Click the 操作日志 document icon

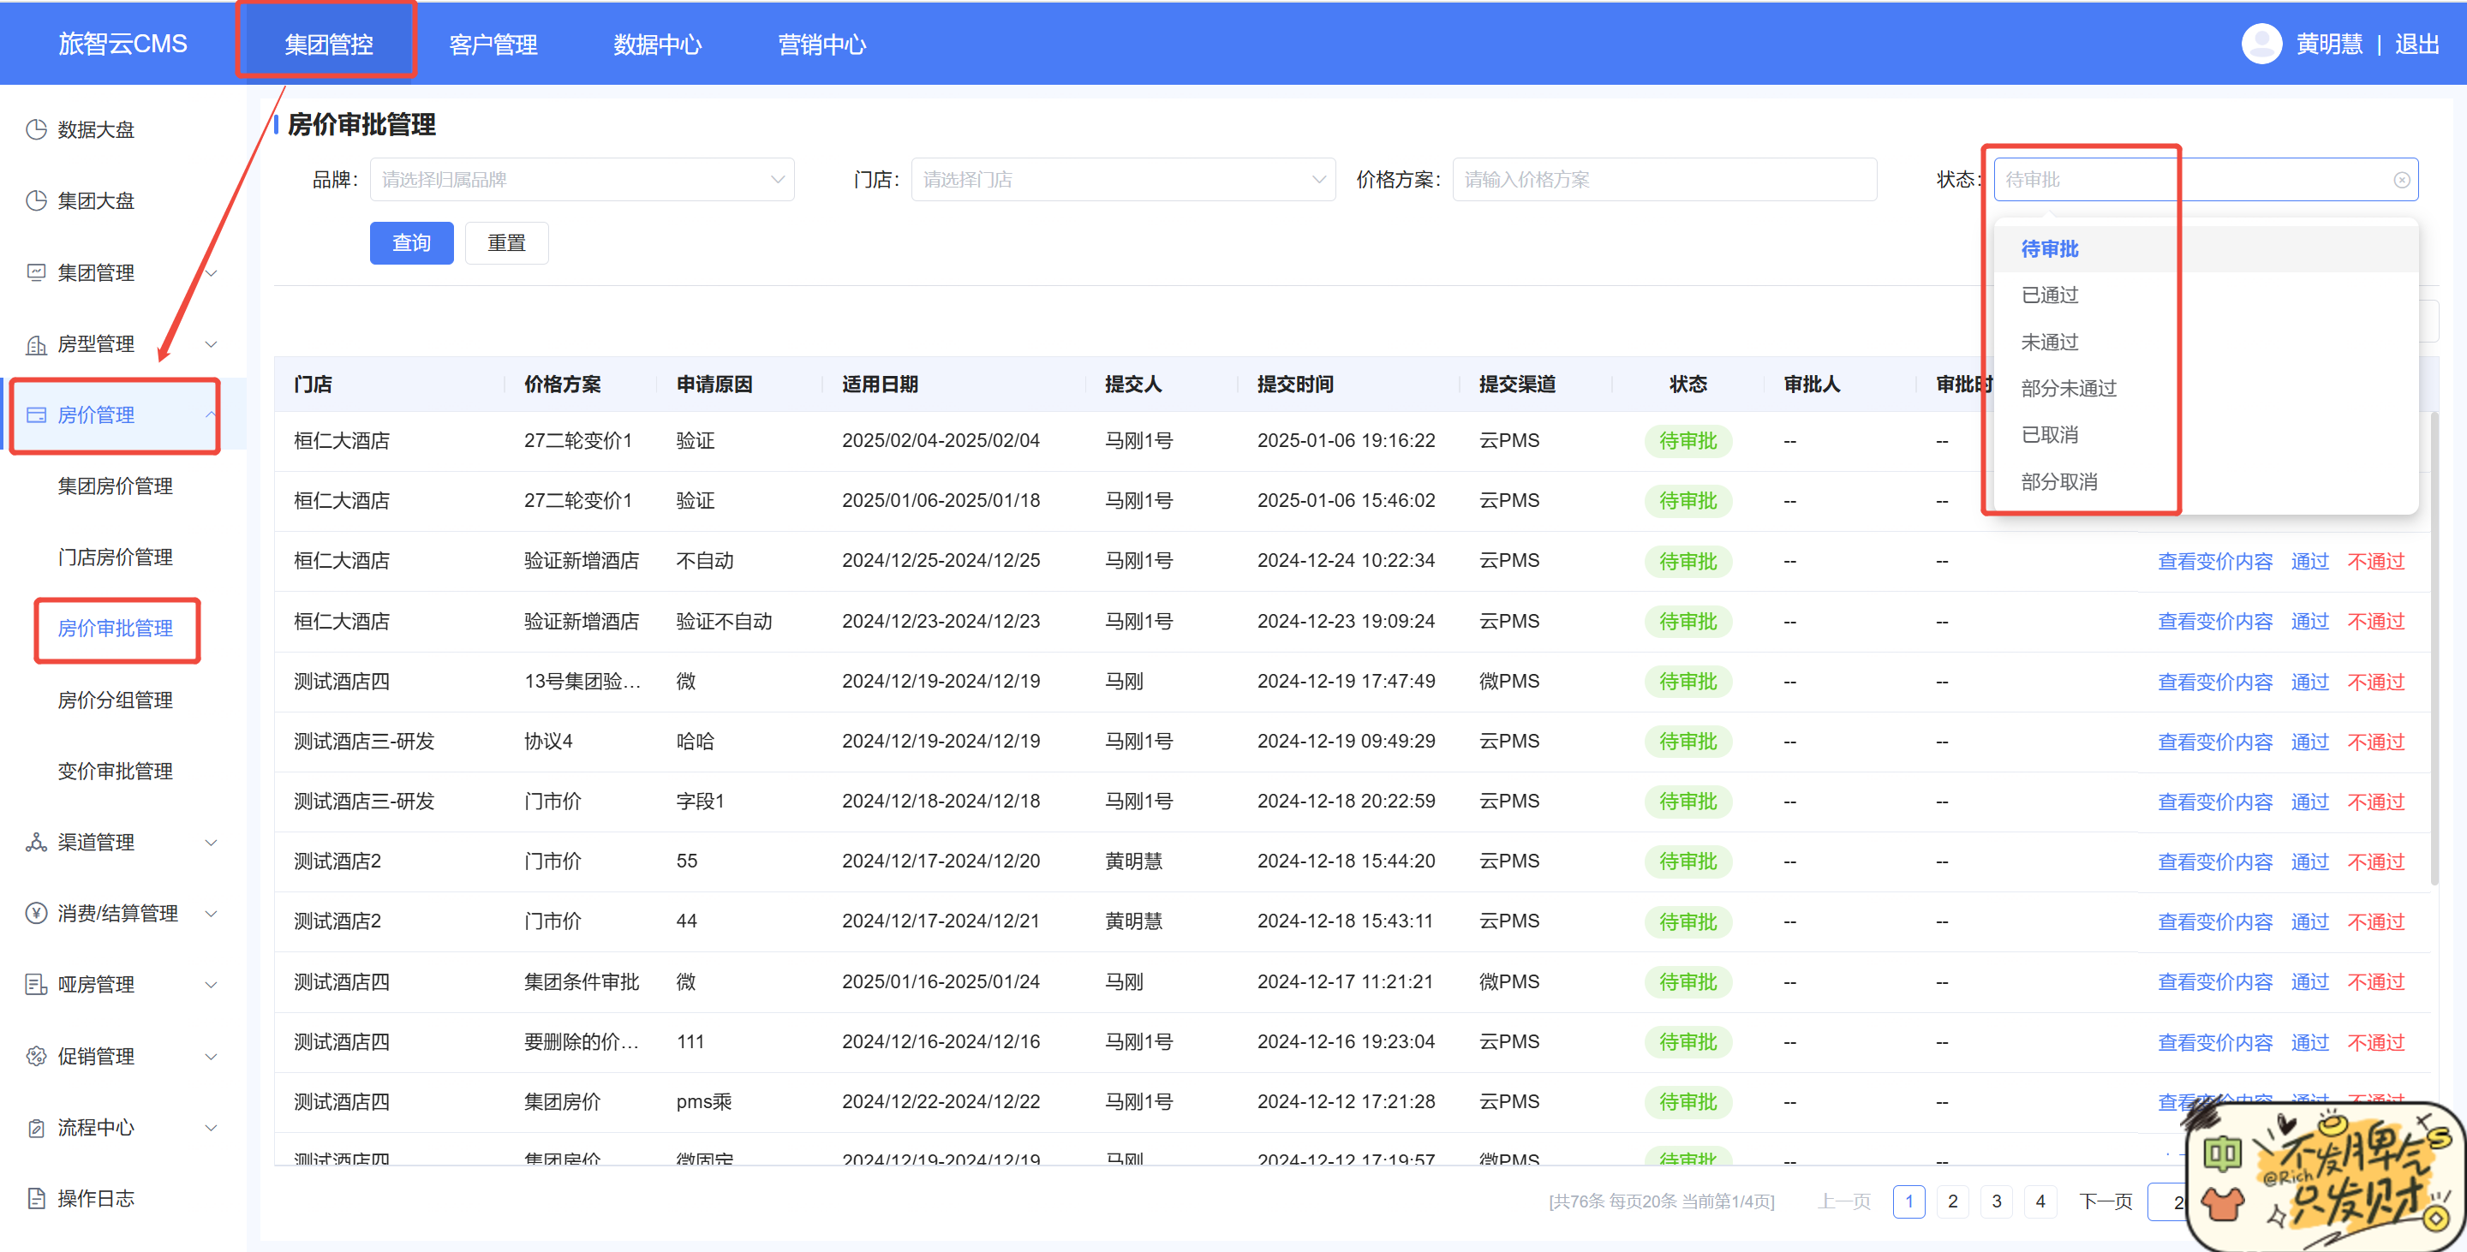pyautogui.click(x=36, y=1198)
